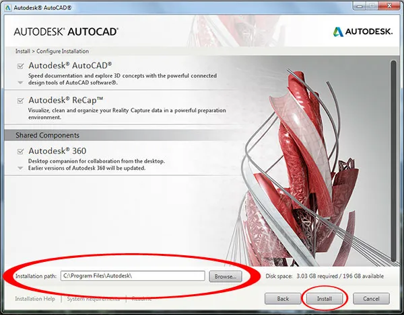Screen dimensions: 404x315
Task: Click the Disk space required text
Action: [x=325, y=276]
